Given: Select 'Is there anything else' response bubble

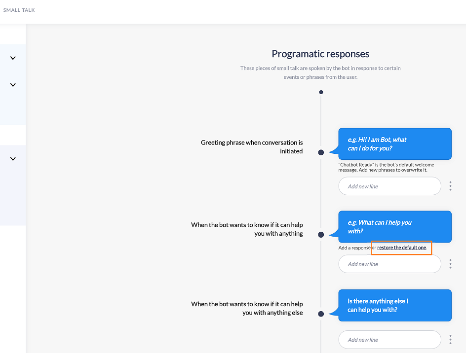Looking at the screenshot, I should [x=395, y=305].
